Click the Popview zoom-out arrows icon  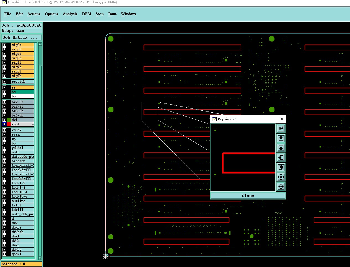[281, 187]
